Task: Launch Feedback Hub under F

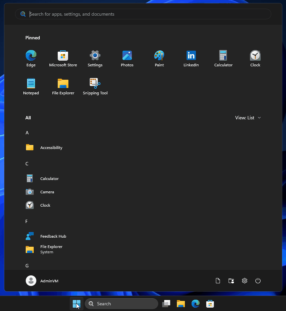Action: click(53, 236)
